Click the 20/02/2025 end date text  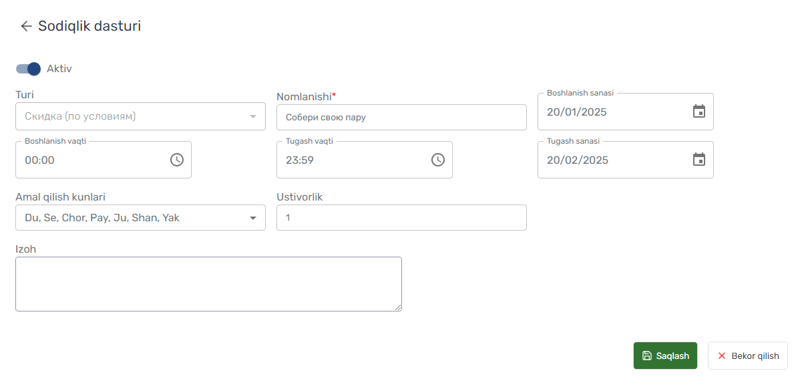(578, 160)
